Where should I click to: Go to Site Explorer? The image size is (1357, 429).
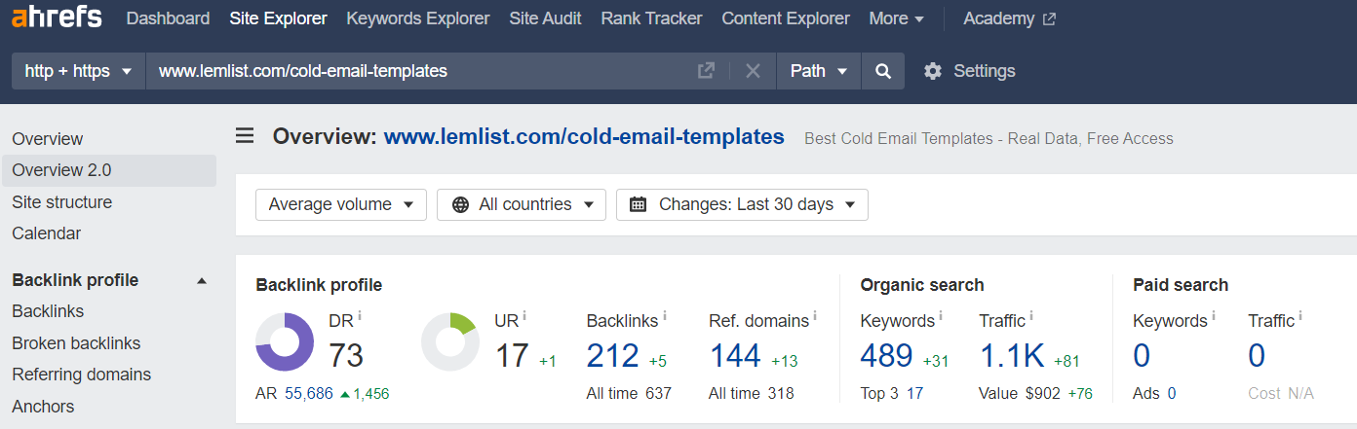(278, 18)
